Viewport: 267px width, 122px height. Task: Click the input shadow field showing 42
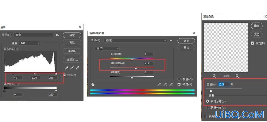point(18,78)
